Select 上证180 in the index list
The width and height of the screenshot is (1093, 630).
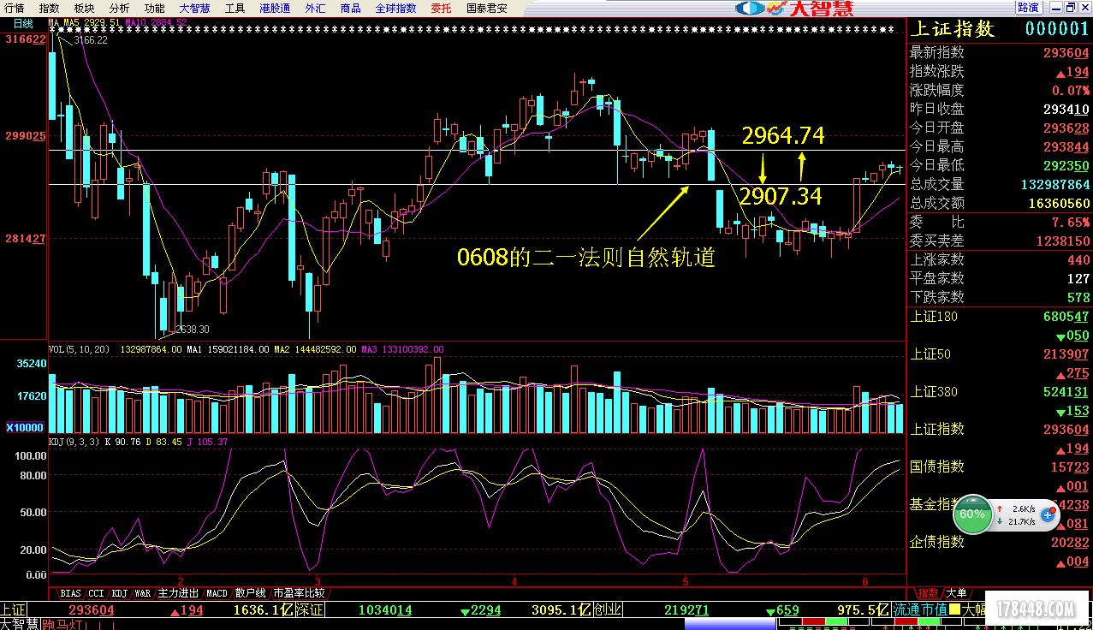[x=934, y=317]
